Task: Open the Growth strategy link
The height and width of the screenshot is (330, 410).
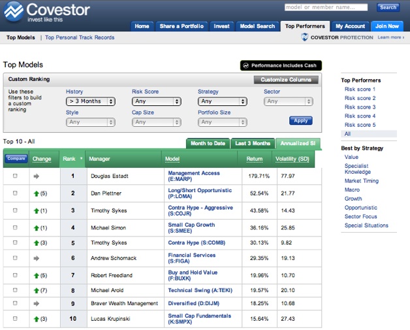Action: click(353, 199)
